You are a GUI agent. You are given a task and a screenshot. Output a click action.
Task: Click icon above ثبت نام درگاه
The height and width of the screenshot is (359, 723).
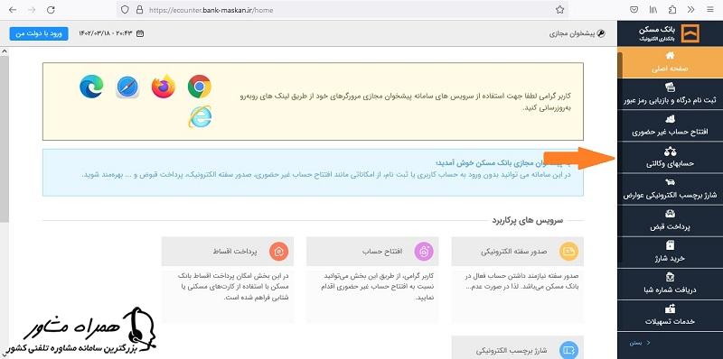tap(671, 87)
